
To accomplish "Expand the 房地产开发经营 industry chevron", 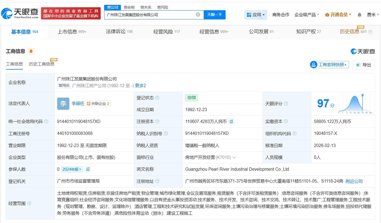I will click(x=234, y=157).
